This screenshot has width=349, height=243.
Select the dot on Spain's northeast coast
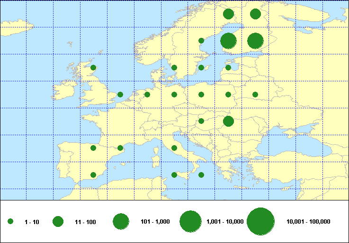120,148
